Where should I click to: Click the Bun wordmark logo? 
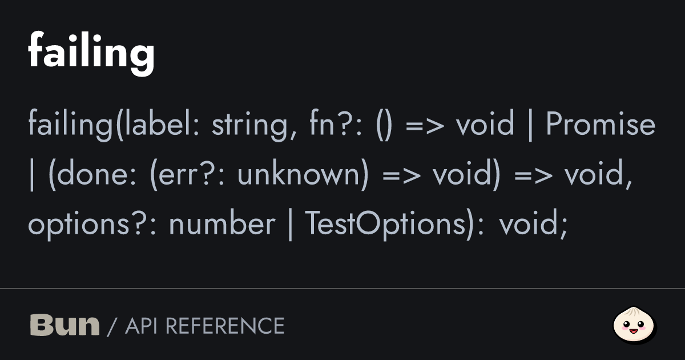[64, 325]
